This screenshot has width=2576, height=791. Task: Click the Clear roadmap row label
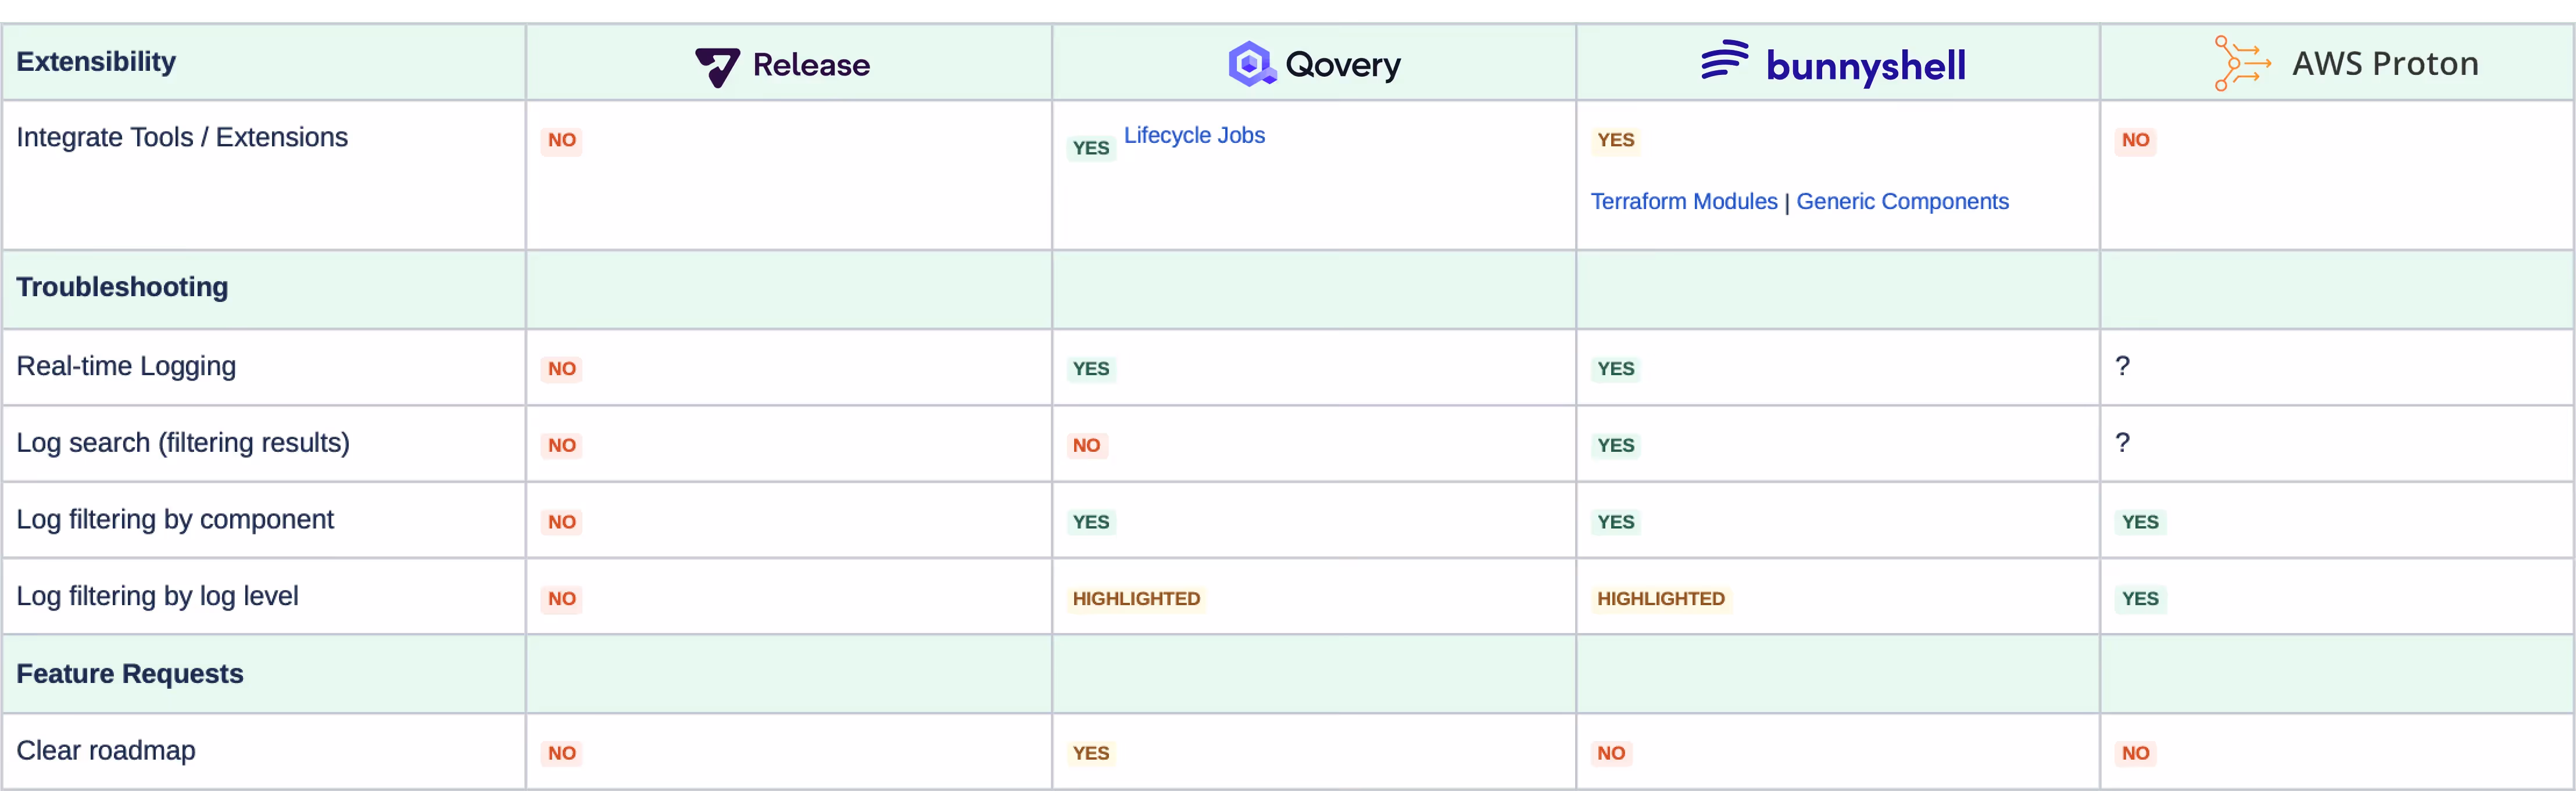(x=106, y=750)
